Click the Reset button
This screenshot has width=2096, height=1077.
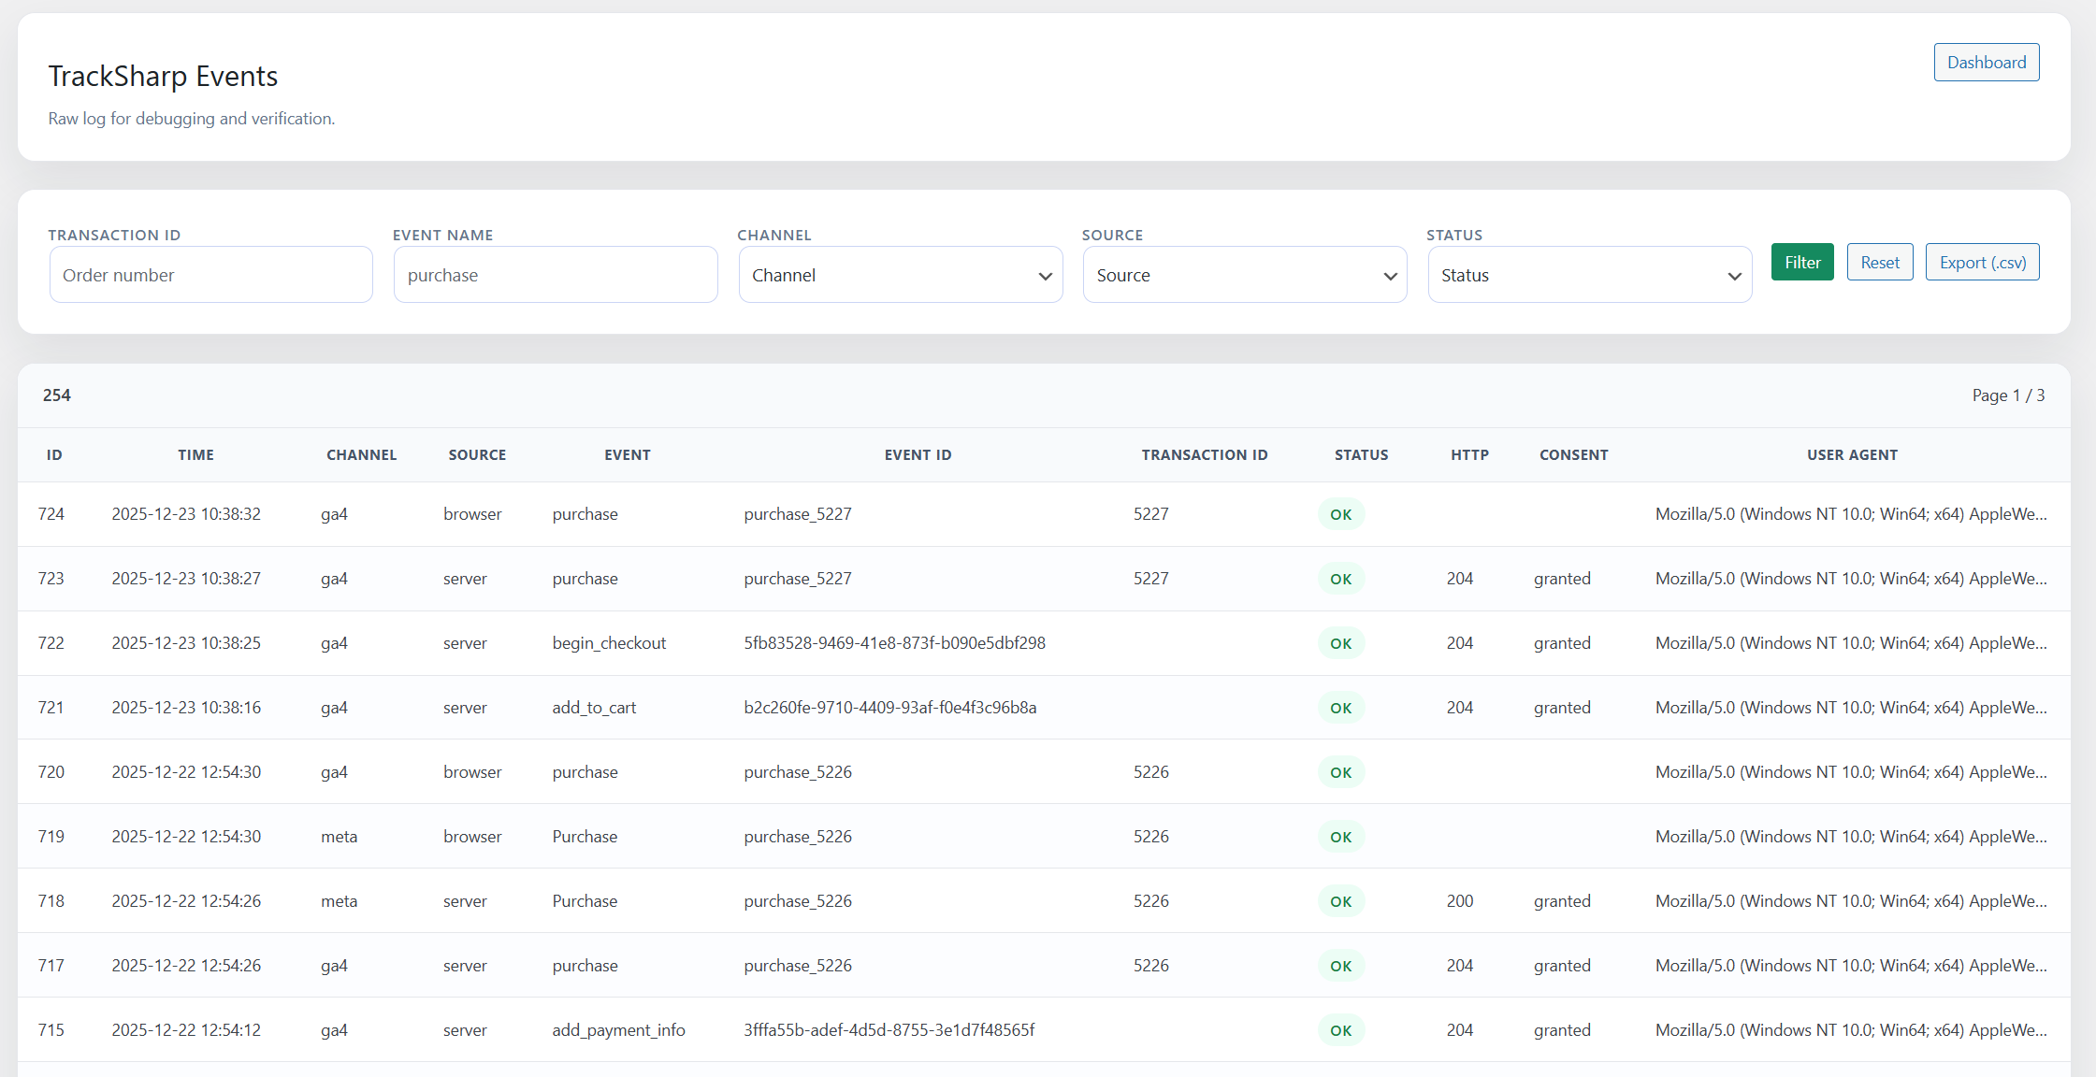point(1880,262)
